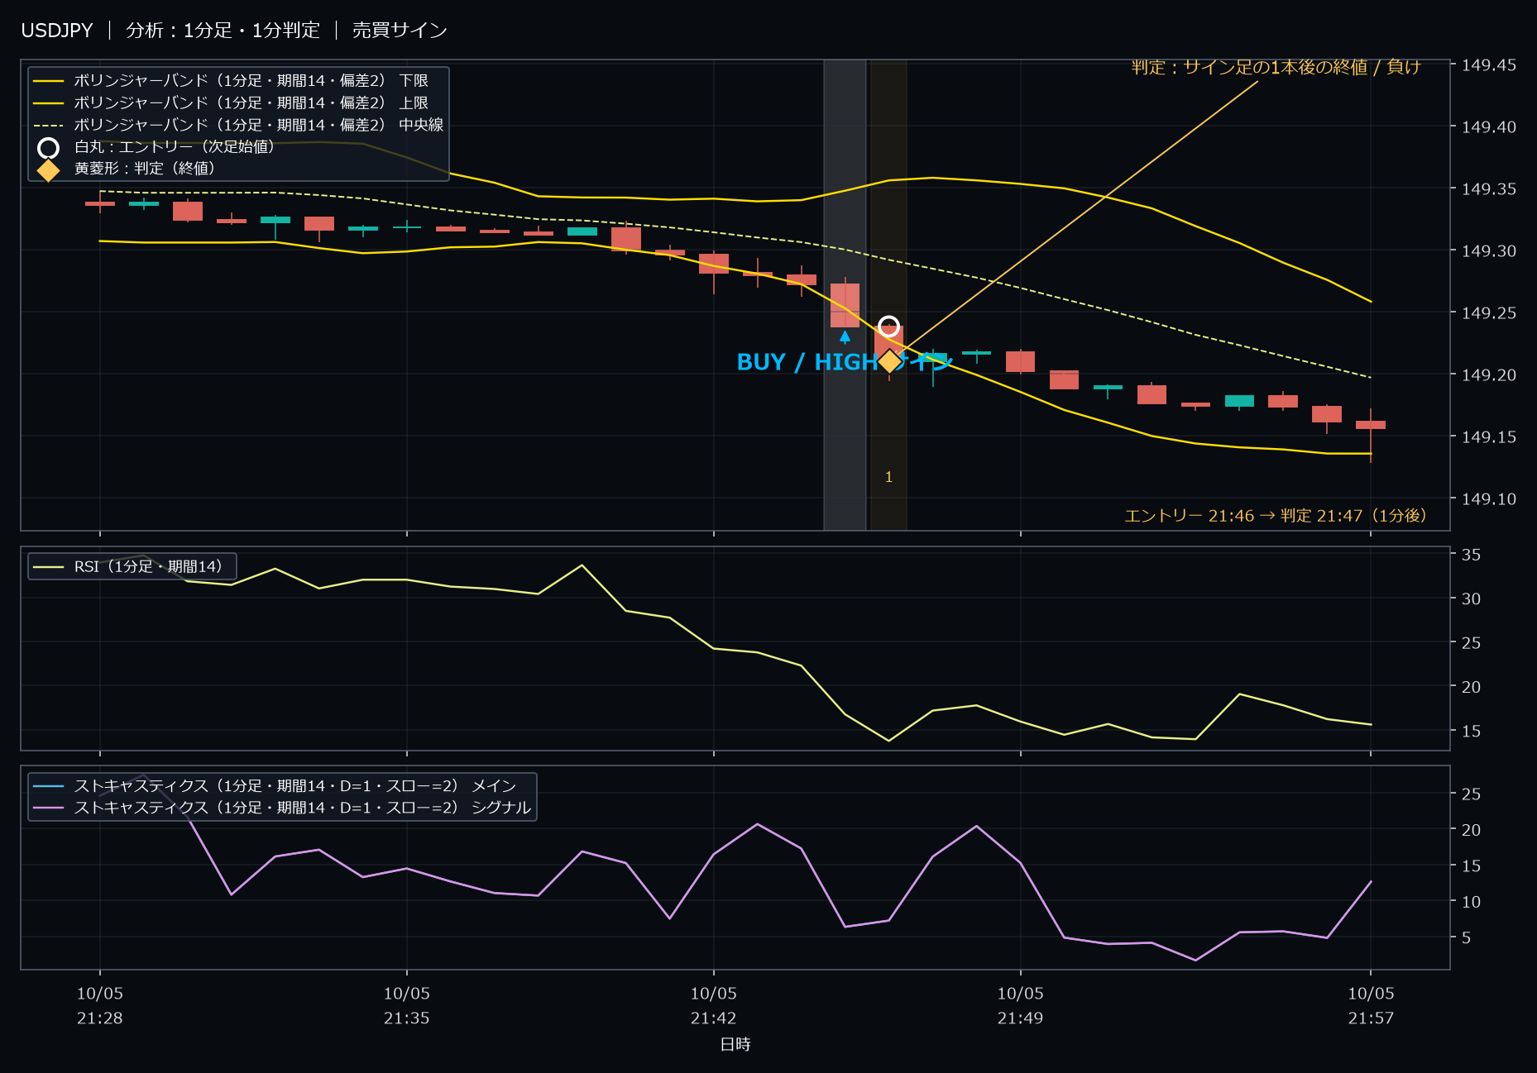This screenshot has height=1073, width=1537.
Task: Click the blue up-arrow buy signal marker
Action: tap(845, 337)
